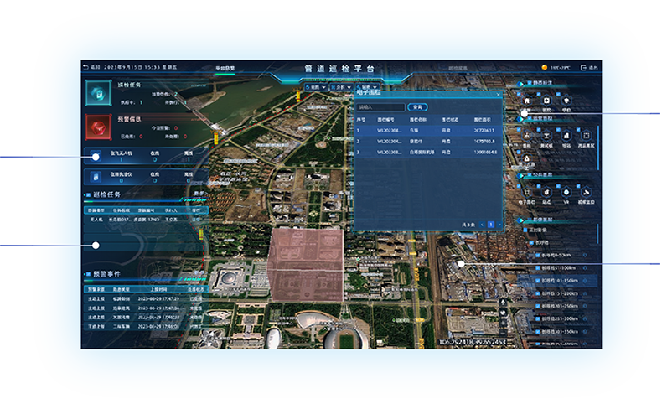Toggle the 长呼线101-150km checkbox

tap(536, 281)
